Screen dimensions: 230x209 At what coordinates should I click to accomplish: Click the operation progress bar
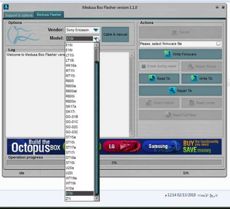point(114,163)
